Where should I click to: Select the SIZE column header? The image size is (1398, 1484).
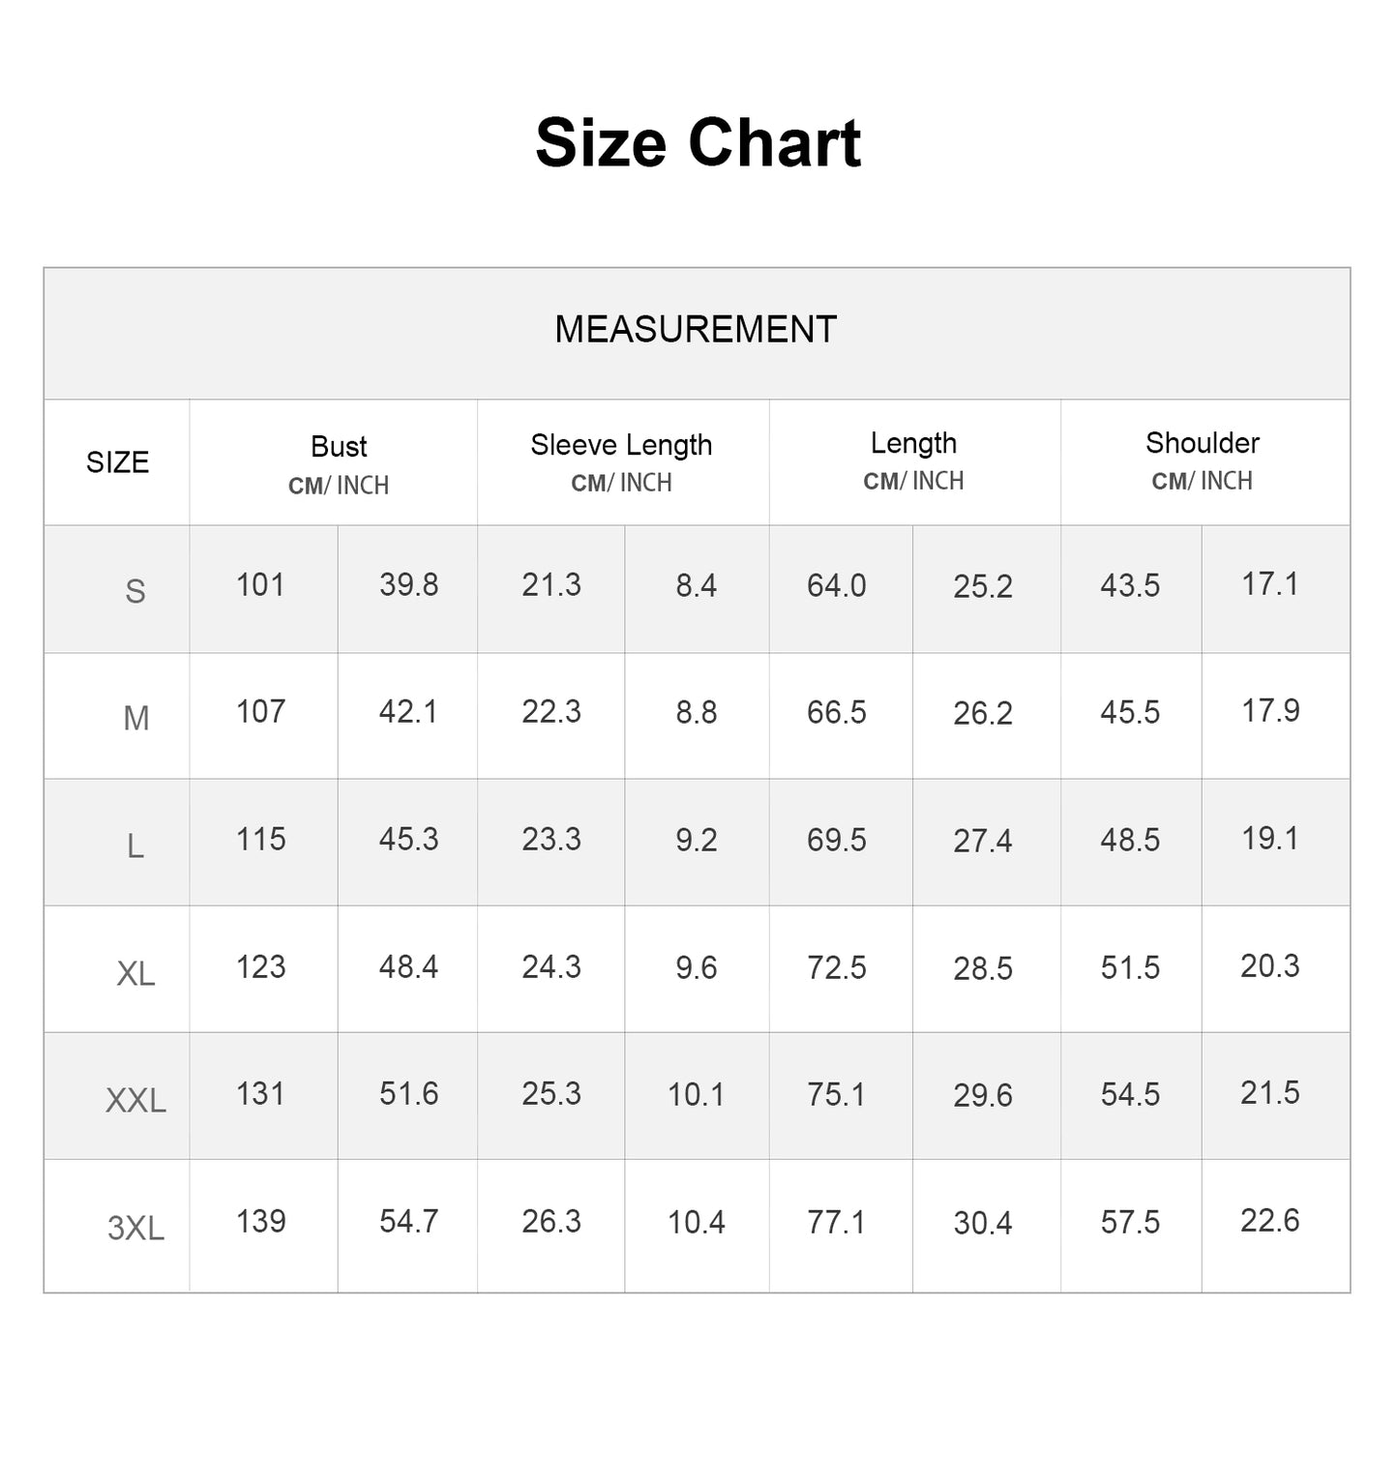[x=117, y=462]
